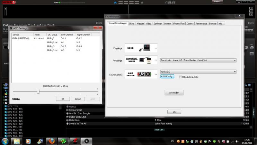Open the Eingänge input source dropdown
The height and width of the screenshot is (145, 257).
point(156,48)
